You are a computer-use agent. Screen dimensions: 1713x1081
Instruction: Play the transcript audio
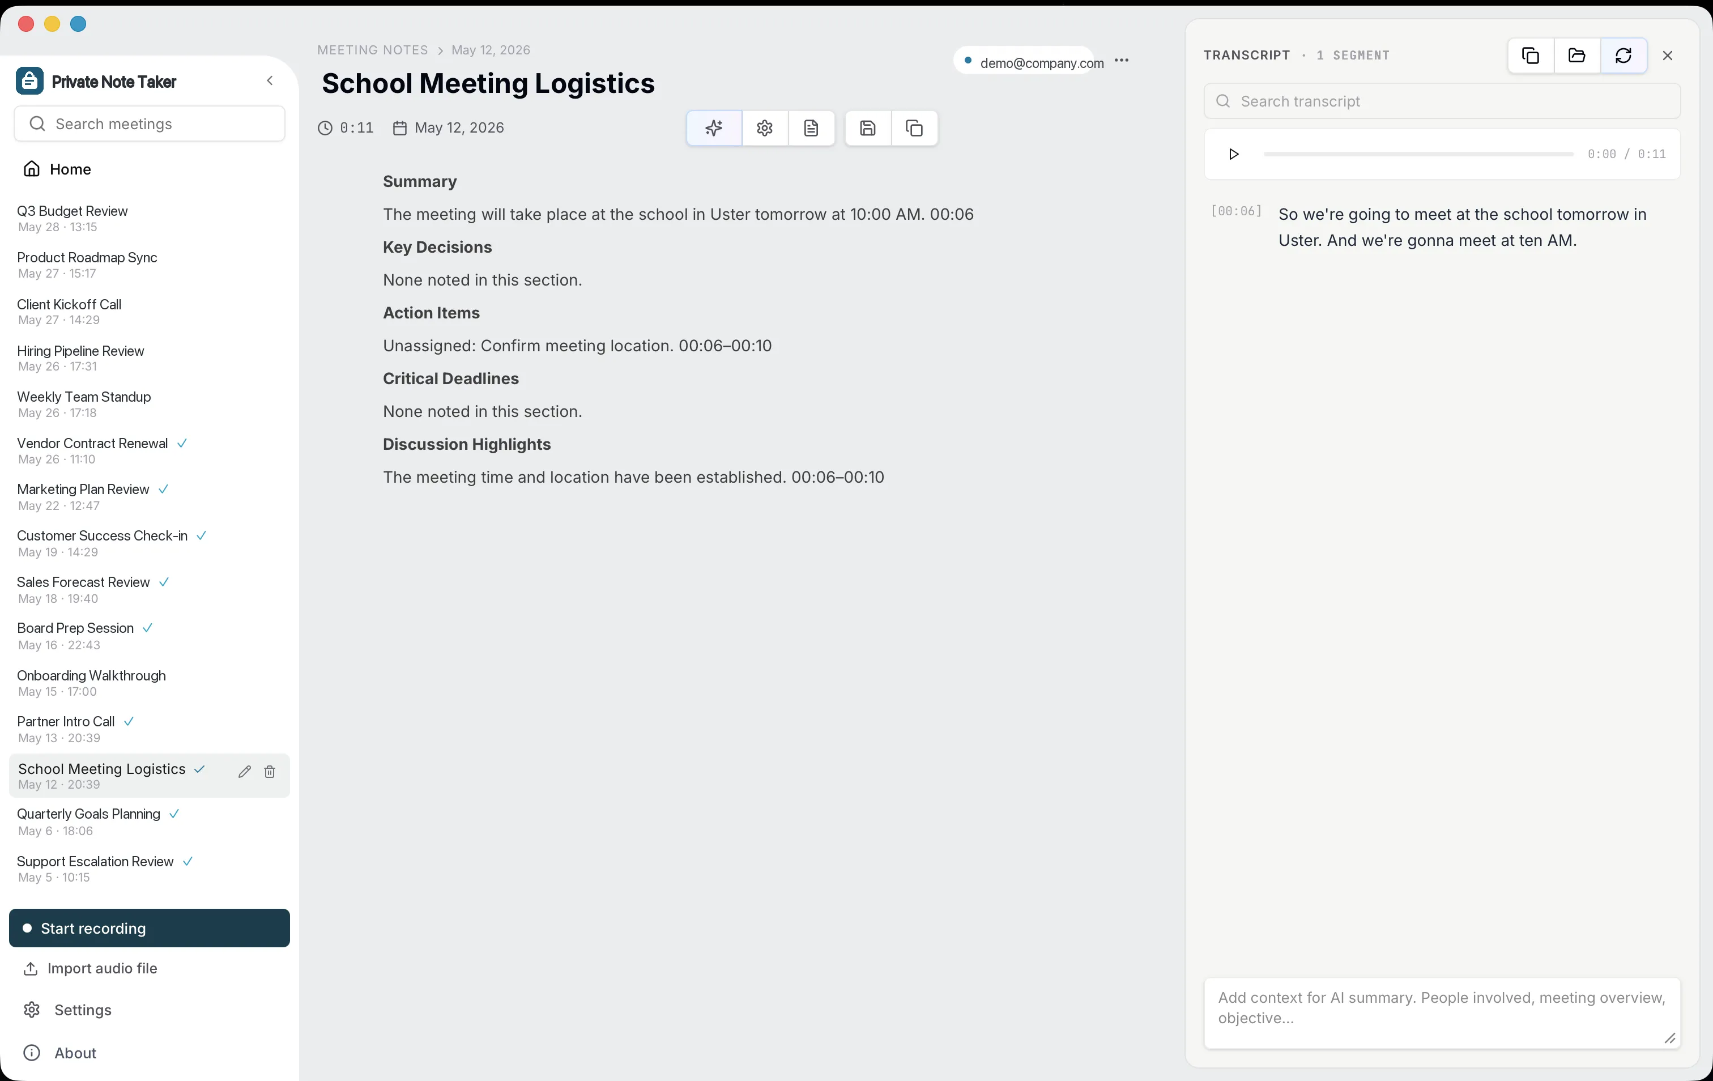(x=1234, y=155)
